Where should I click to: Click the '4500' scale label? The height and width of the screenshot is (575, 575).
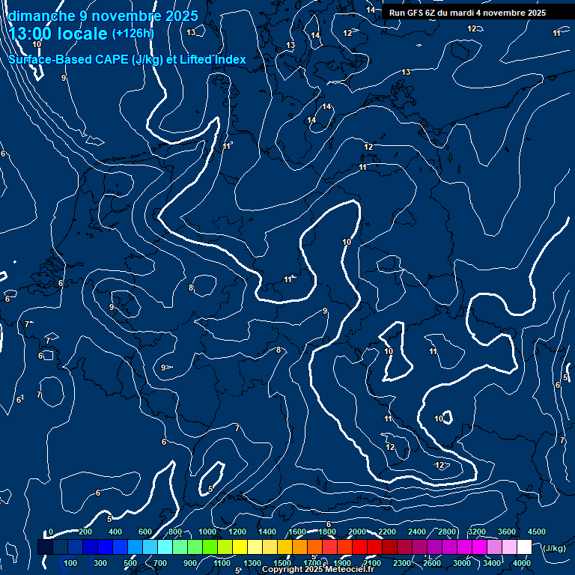(537, 532)
